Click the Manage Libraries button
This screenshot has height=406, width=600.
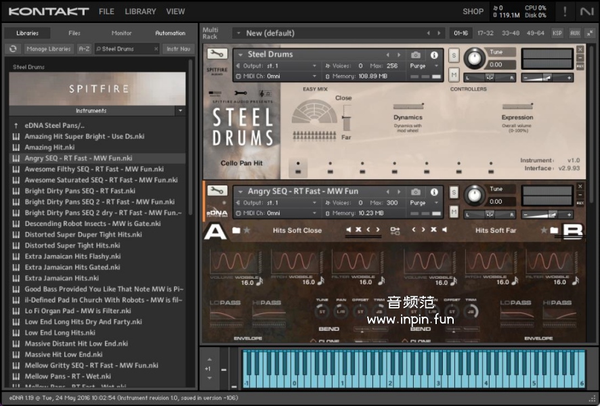point(49,49)
